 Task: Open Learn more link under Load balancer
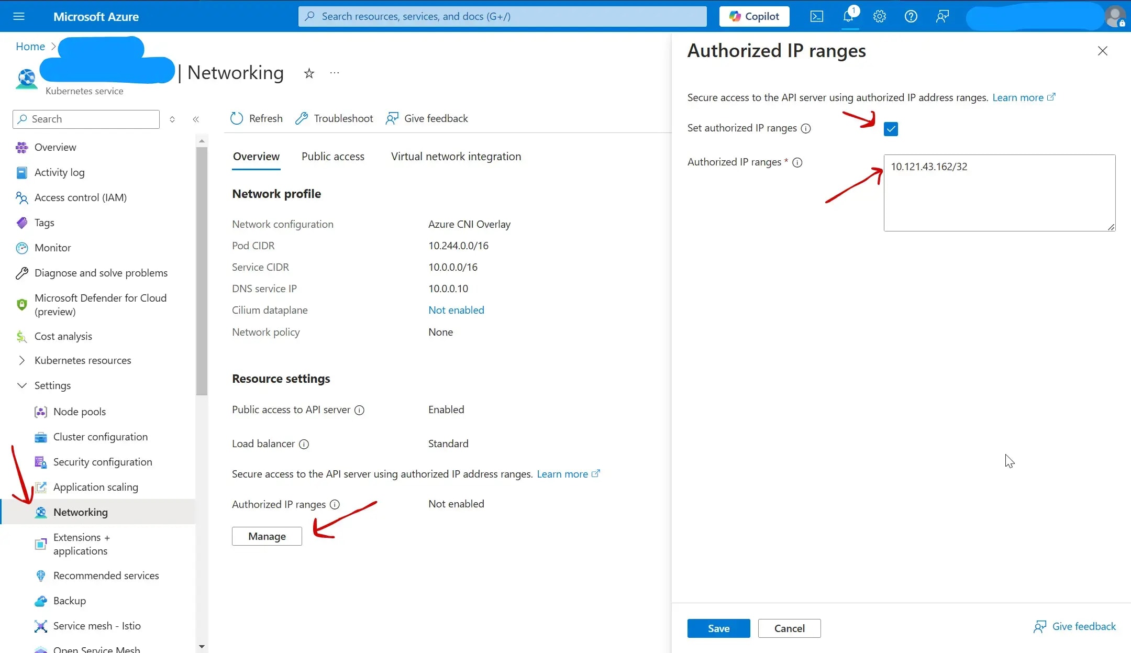(568, 474)
